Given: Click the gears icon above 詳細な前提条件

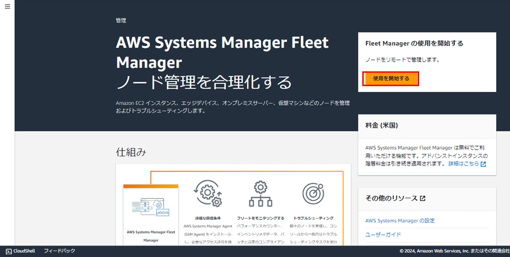Looking at the screenshot, I should [x=208, y=193].
